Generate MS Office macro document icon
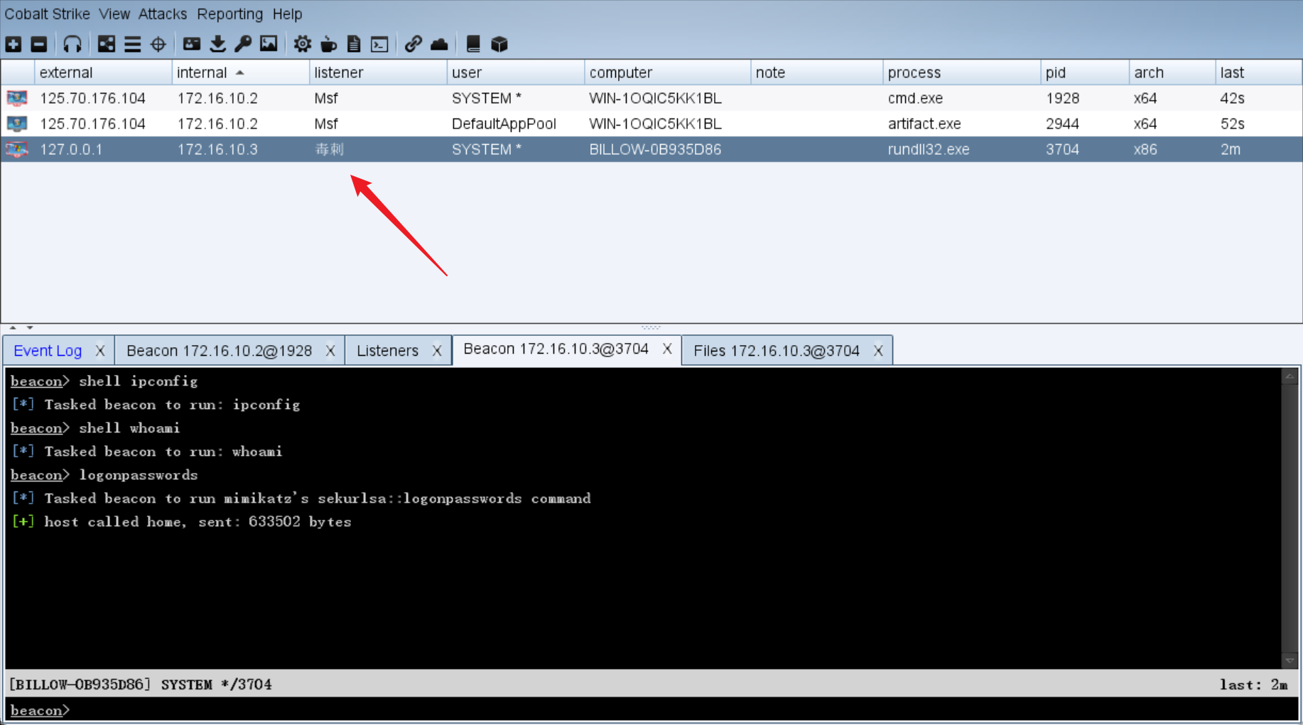The image size is (1303, 725). point(354,44)
